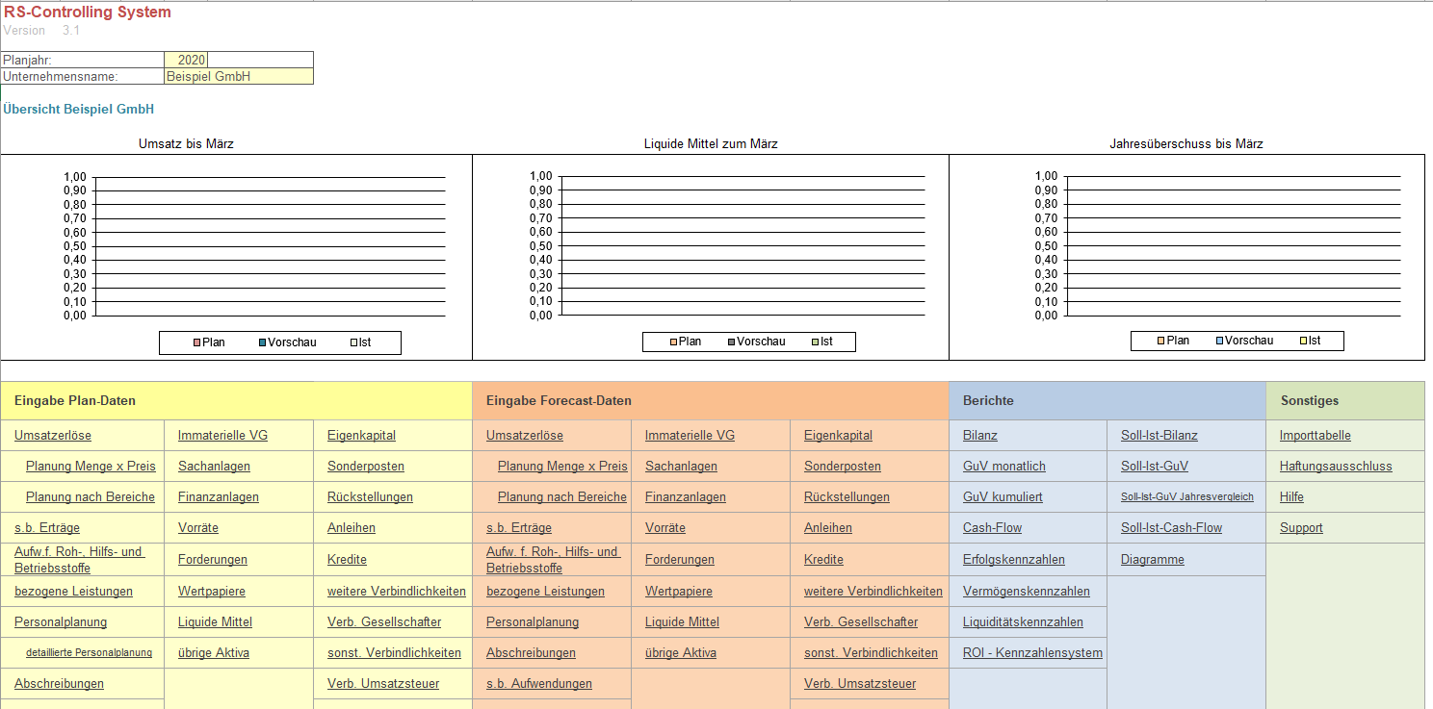
Task: Open the Bilanz report link
Action: [980, 436]
